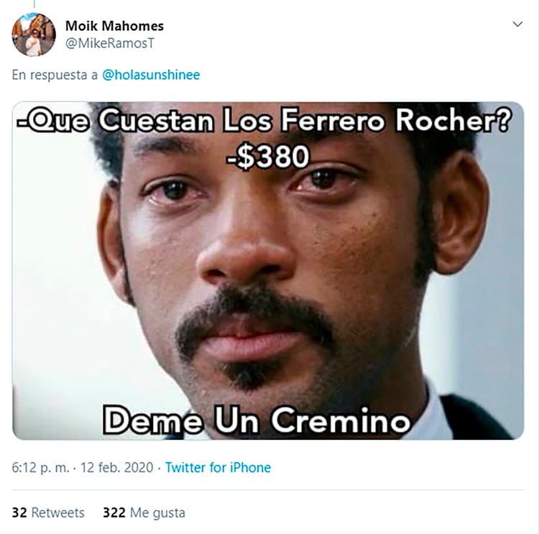Click the divider line above retweet stats
Image resolution: width=539 pixels, height=534 pixels.
click(x=268, y=489)
